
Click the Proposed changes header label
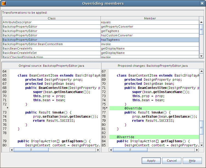pos(153,66)
